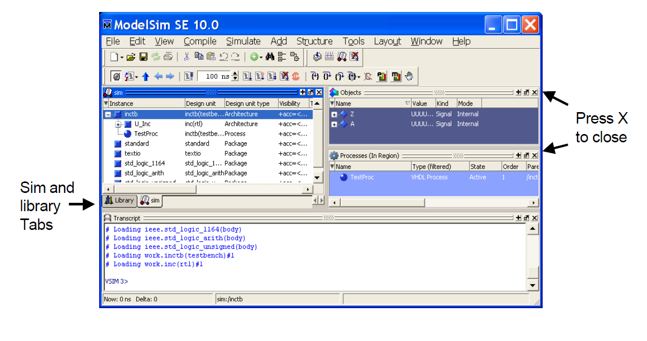Open the Compile menu
Viewport: 647px width, 341px height.
coord(200,41)
